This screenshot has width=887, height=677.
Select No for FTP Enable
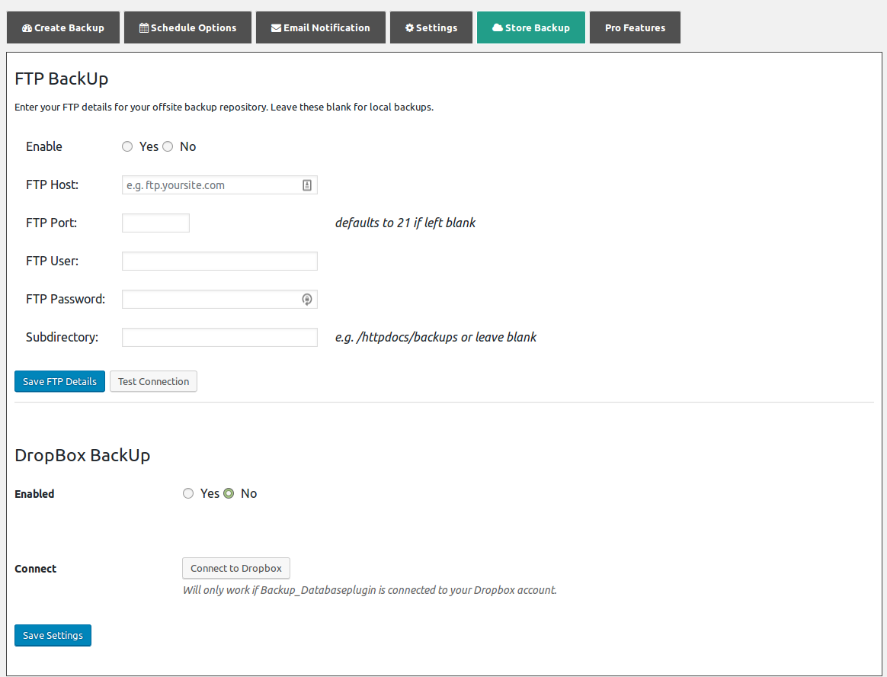[x=168, y=146]
